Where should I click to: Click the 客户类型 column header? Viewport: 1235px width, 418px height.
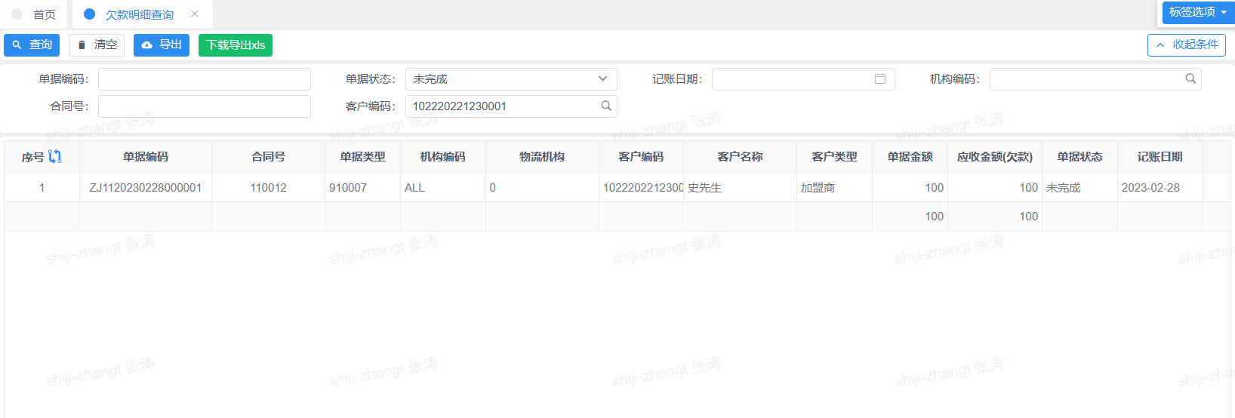click(835, 157)
